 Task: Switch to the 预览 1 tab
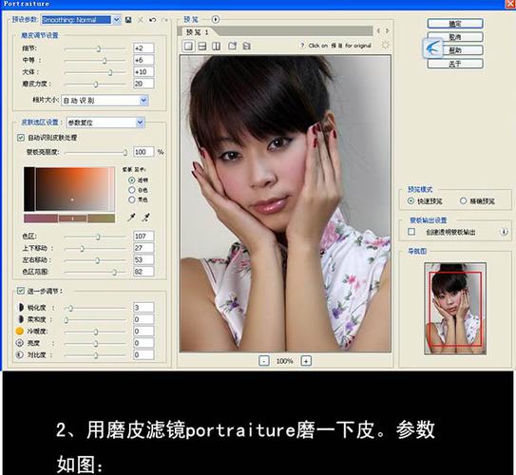coord(197,32)
